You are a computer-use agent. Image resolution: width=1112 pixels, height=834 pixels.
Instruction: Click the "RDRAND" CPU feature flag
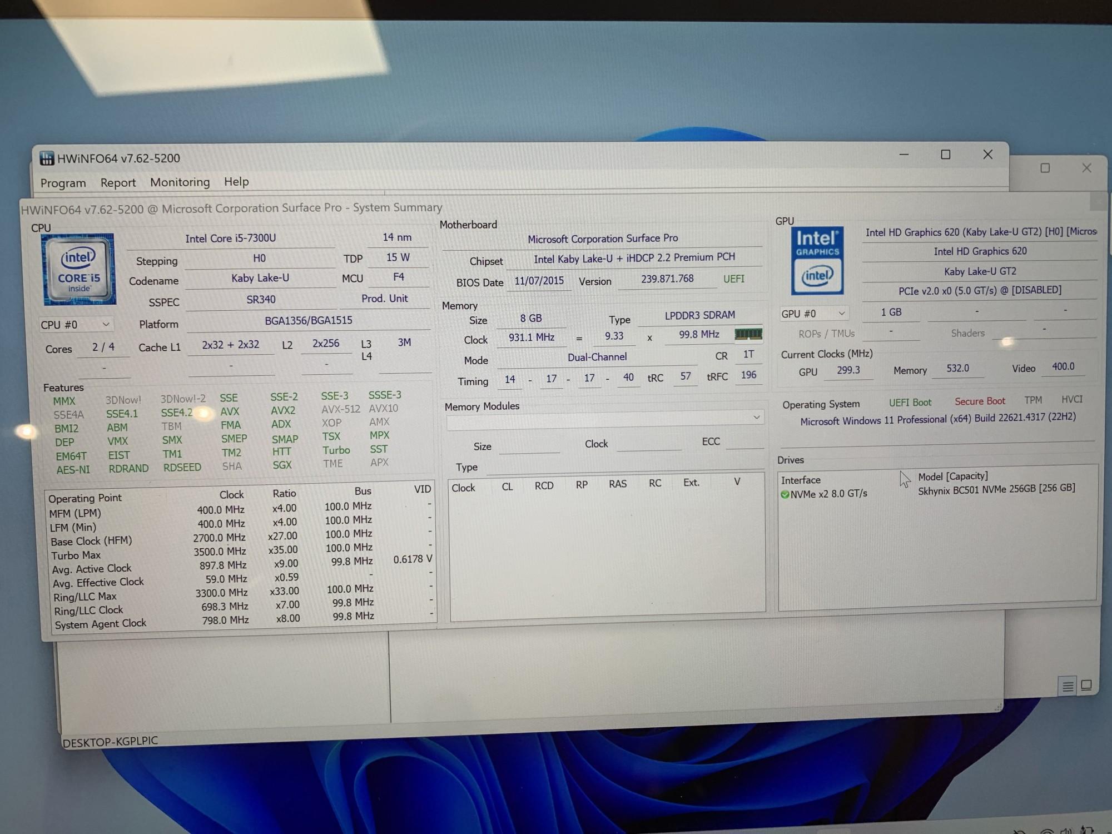128,469
